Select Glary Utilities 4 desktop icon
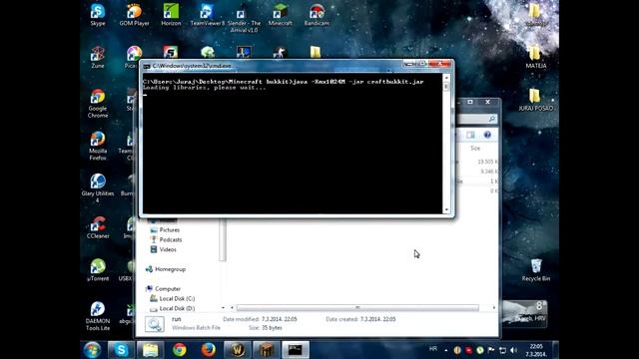This screenshot has width=639, height=359. click(x=98, y=188)
